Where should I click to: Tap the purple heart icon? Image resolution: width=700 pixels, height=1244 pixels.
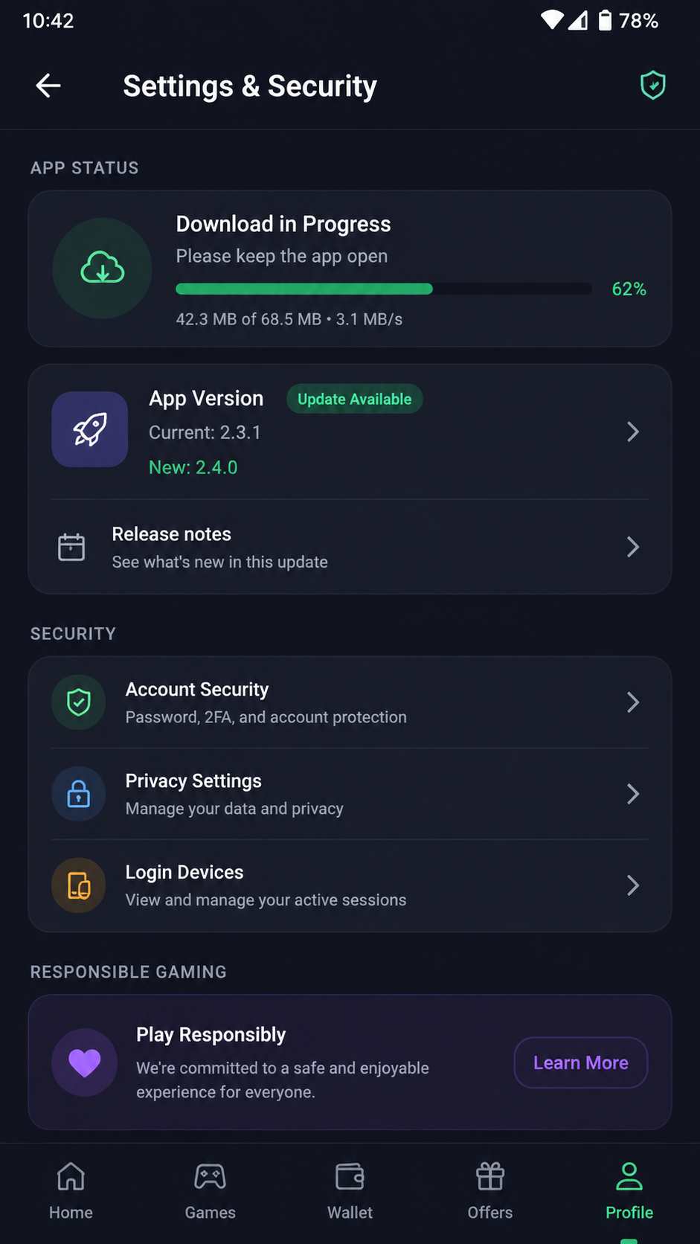coord(85,1062)
